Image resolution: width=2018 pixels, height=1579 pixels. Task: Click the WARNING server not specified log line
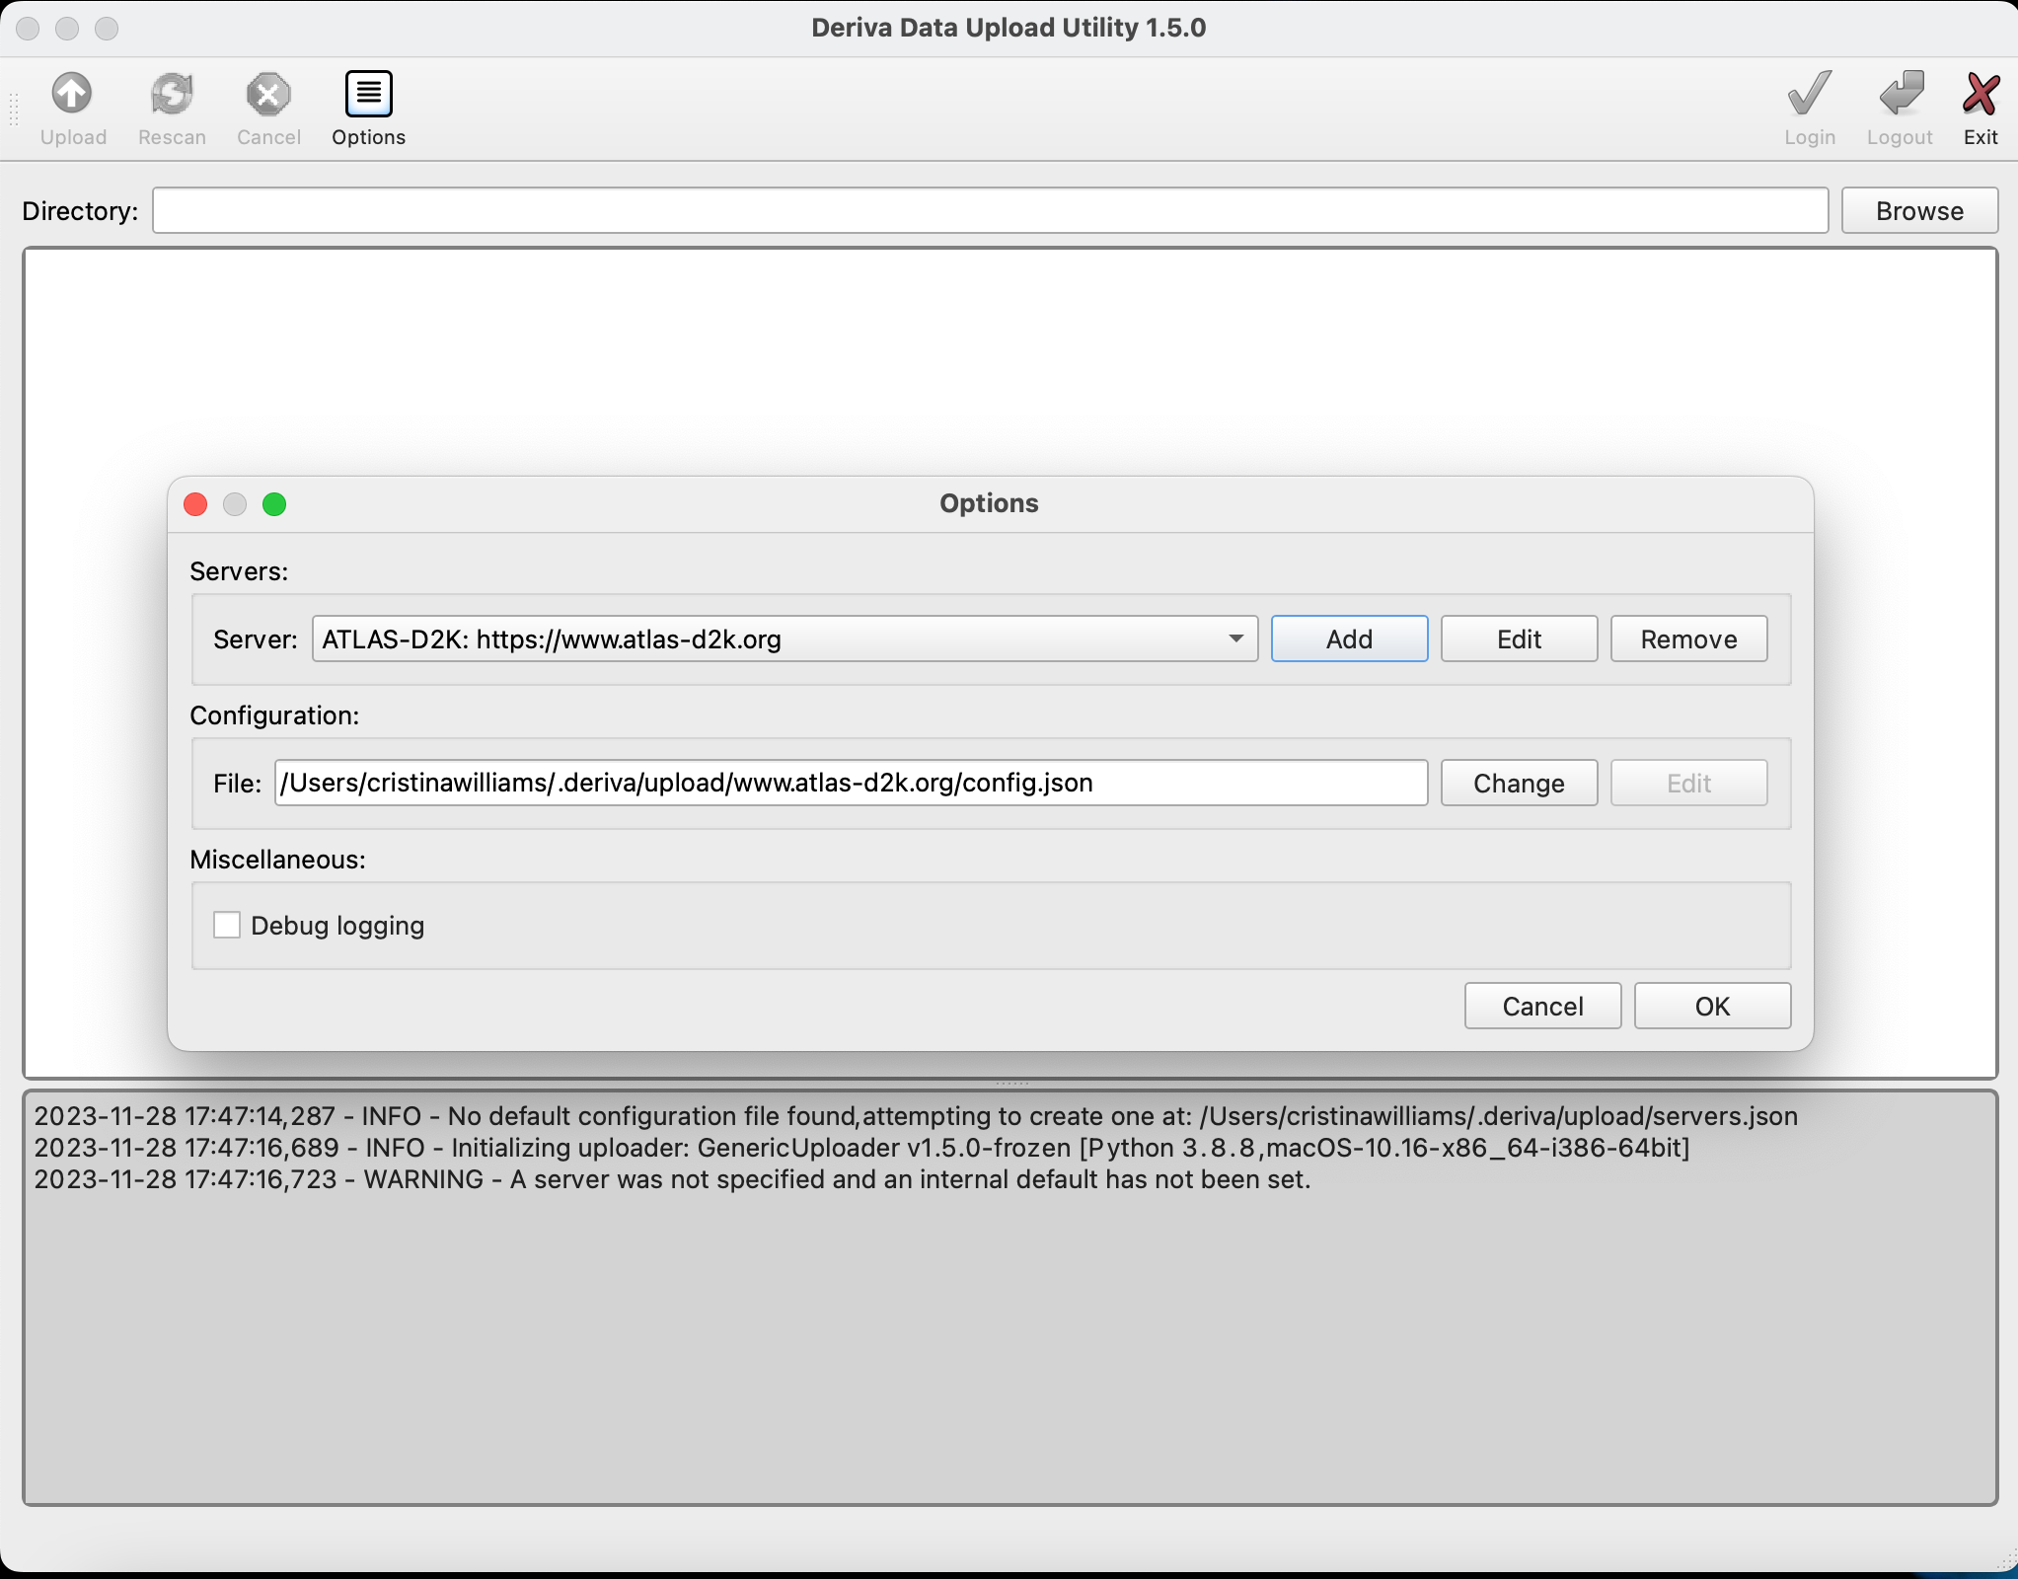[672, 1179]
